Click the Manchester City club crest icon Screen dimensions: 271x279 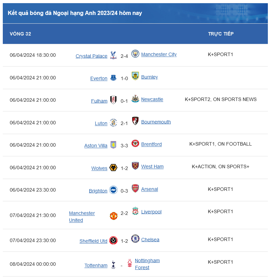coord(136,54)
